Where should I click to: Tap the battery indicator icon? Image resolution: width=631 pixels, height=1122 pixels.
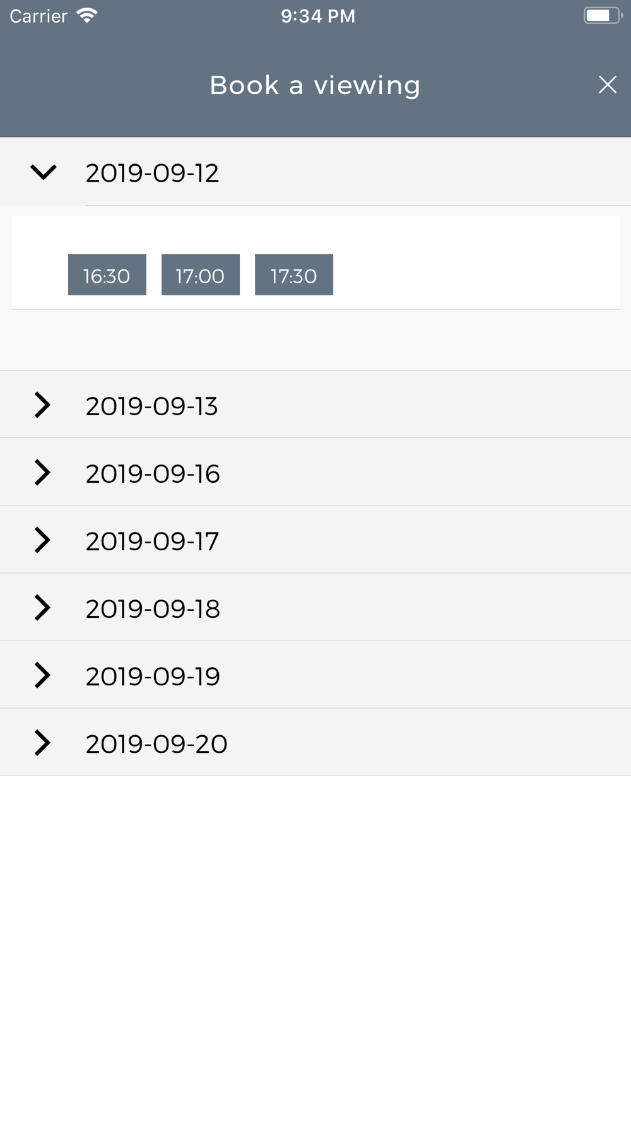(x=603, y=16)
